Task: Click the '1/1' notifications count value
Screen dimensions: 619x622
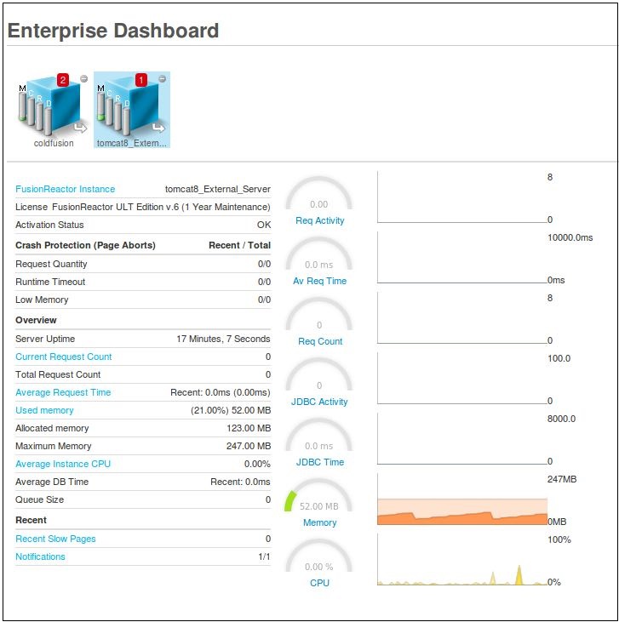Action: pyautogui.click(x=264, y=556)
